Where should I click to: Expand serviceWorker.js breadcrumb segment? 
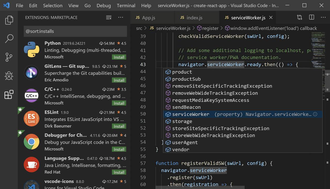[170, 28]
